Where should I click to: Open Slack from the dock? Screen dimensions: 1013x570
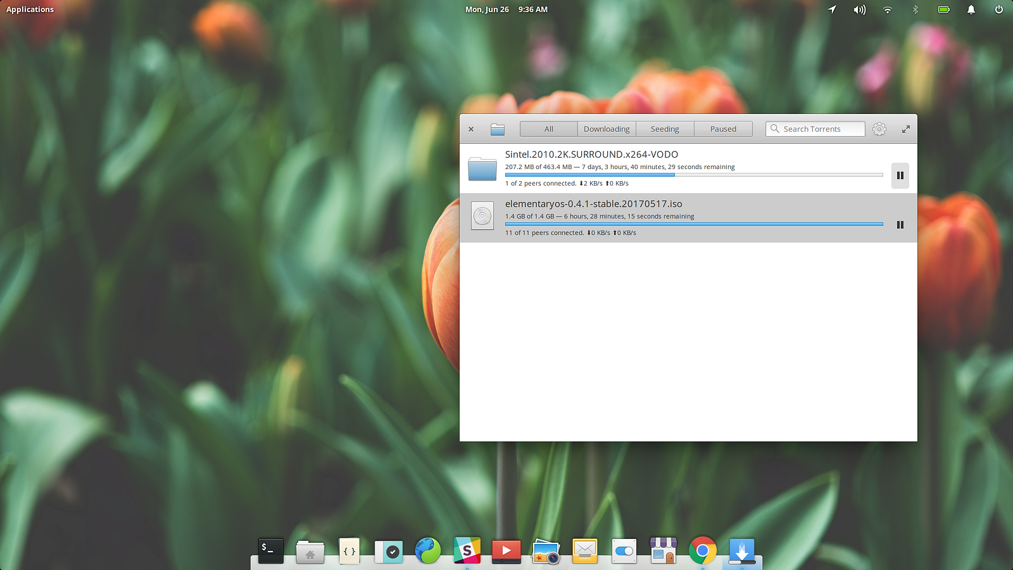point(467,551)
